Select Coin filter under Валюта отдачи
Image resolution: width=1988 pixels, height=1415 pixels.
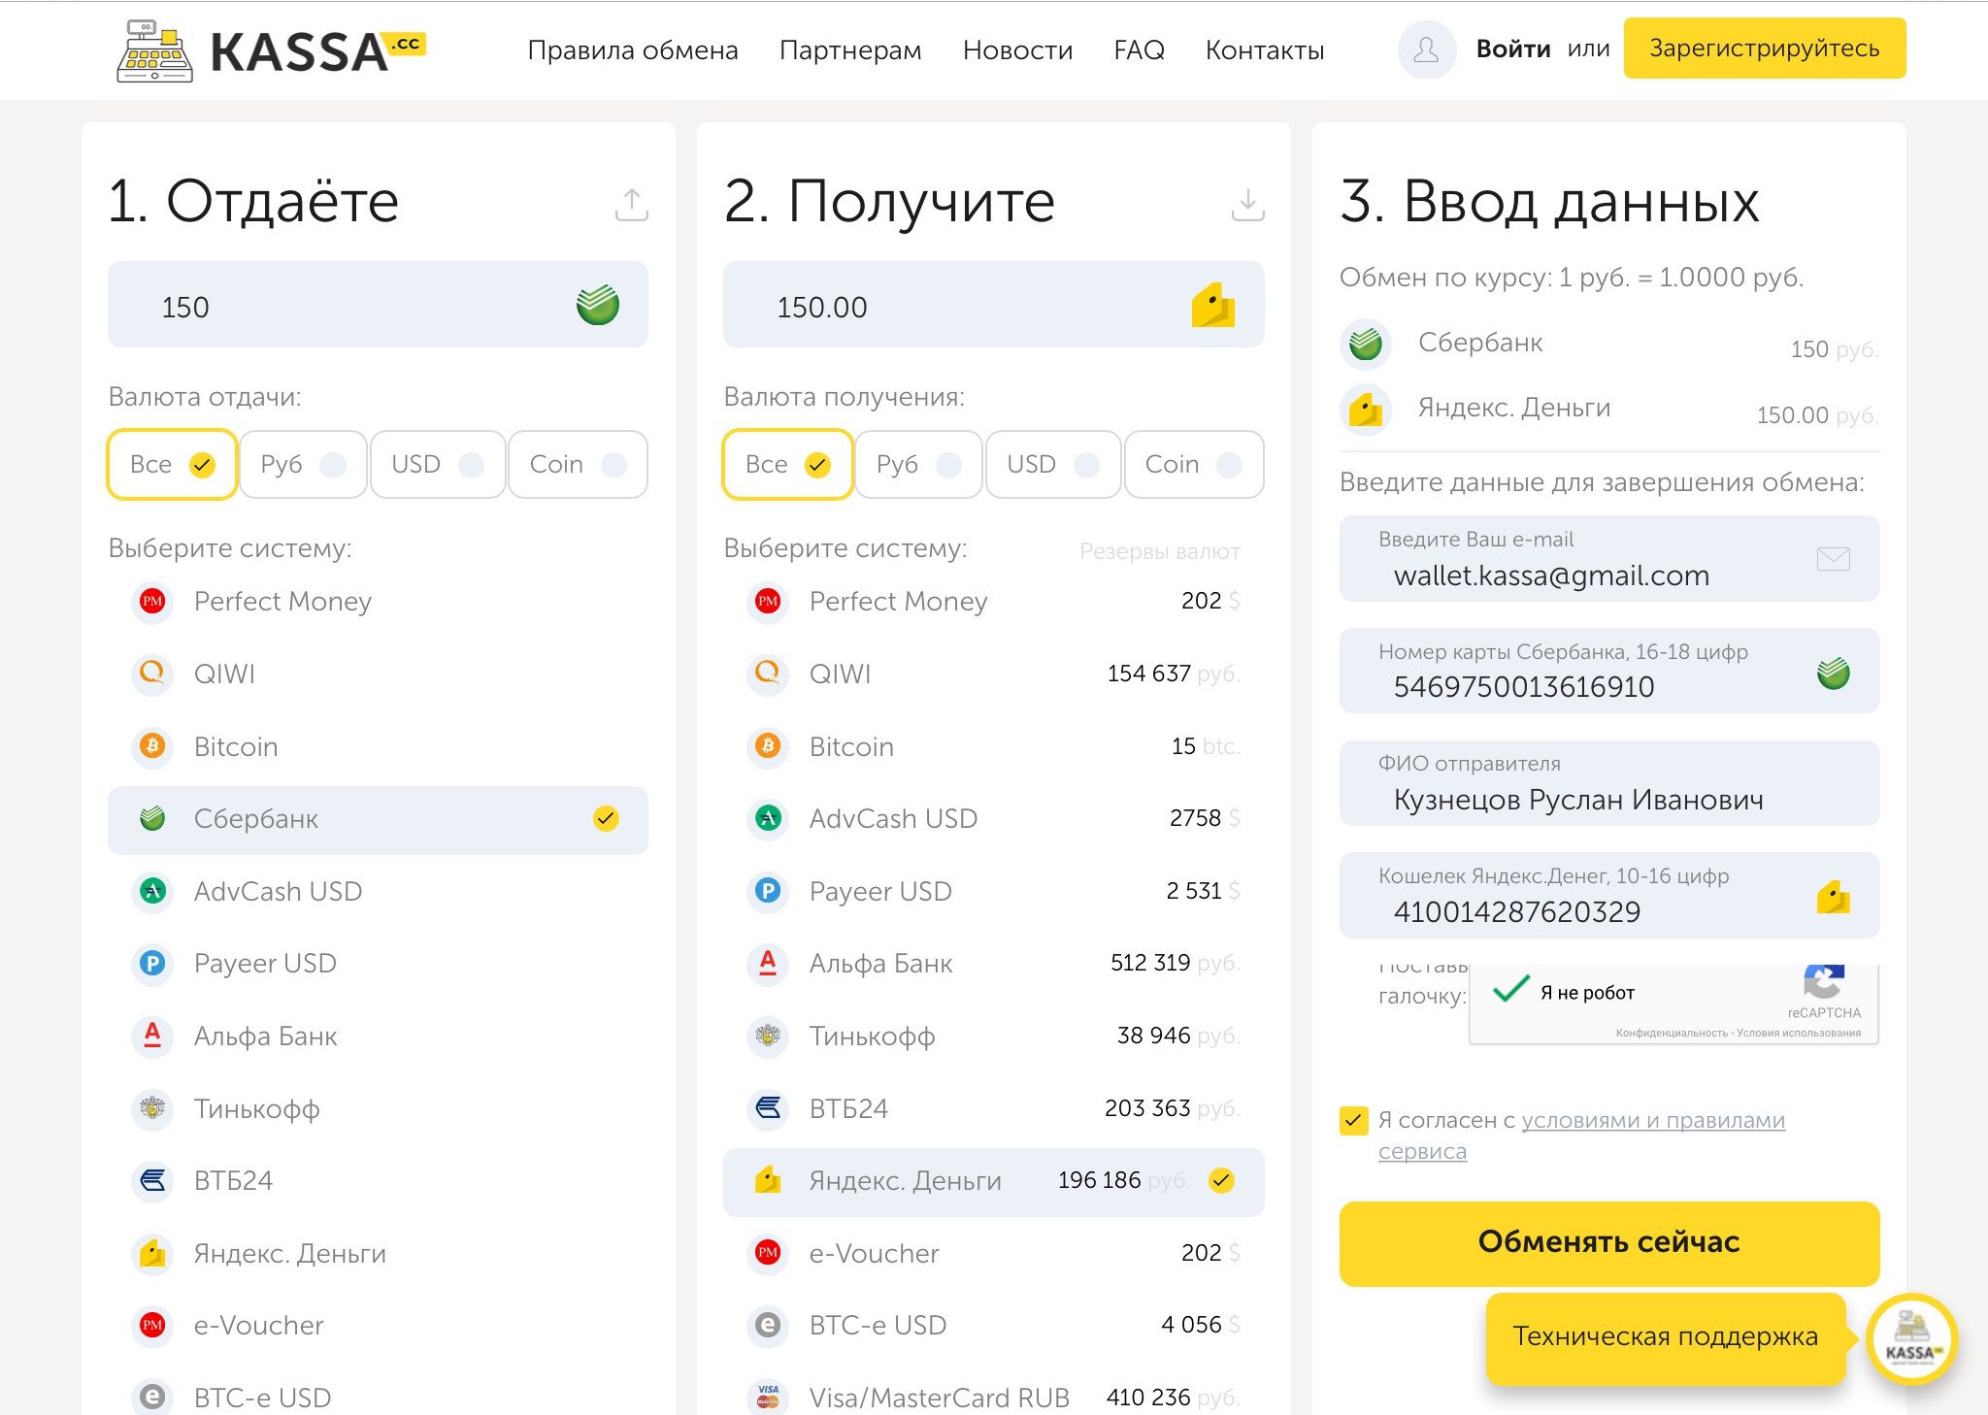pos(578,464)
